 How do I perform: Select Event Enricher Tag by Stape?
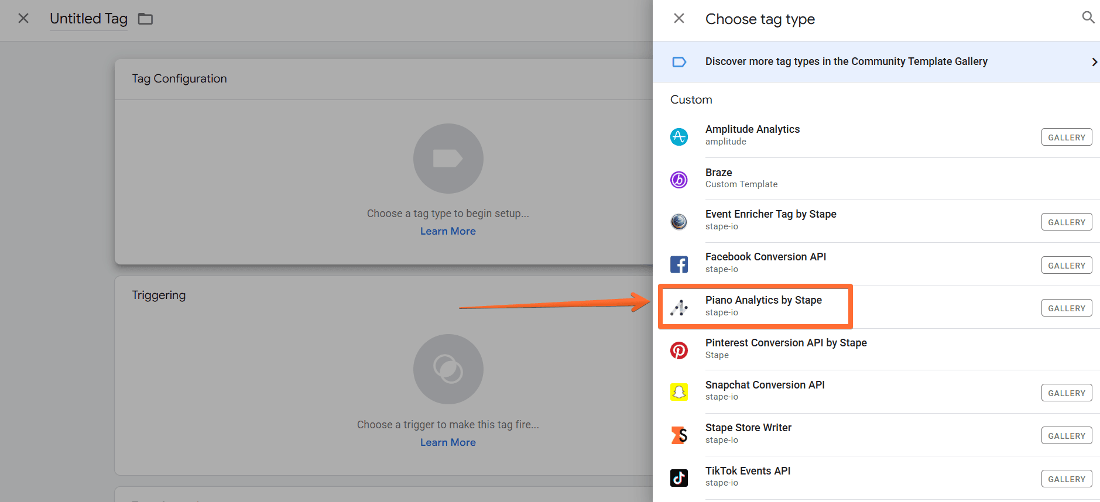coord(876,221)
